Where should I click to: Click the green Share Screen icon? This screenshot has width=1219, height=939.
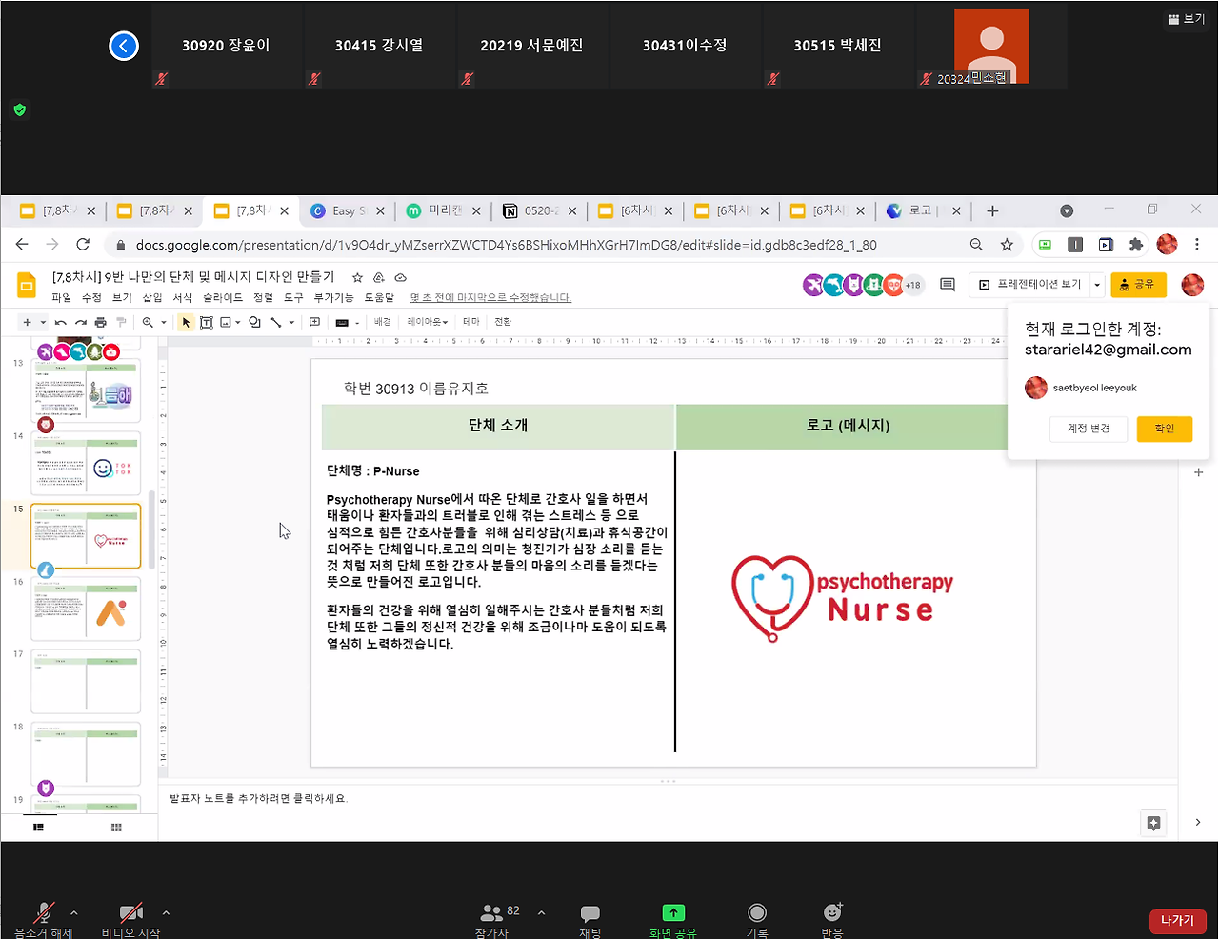(673, 912)
